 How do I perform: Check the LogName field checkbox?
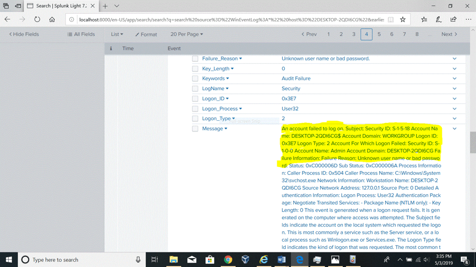click(x=195, y=89)
